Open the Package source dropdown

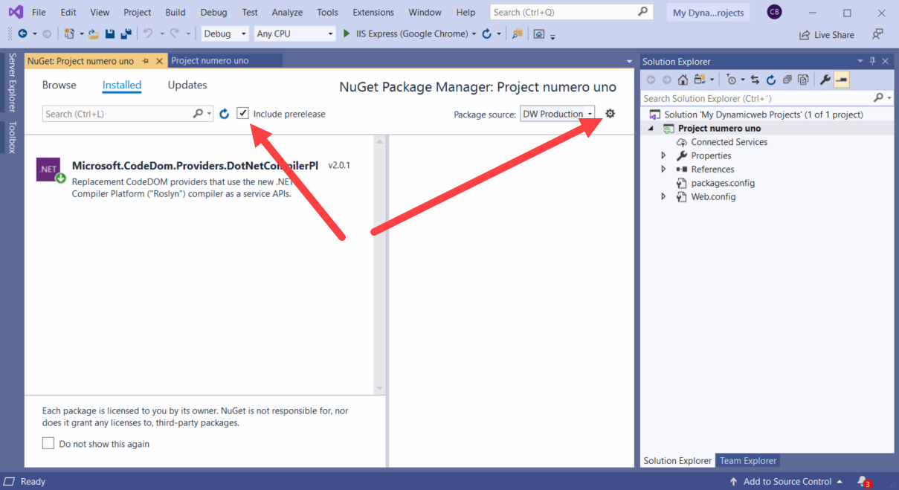coord(558,114)
